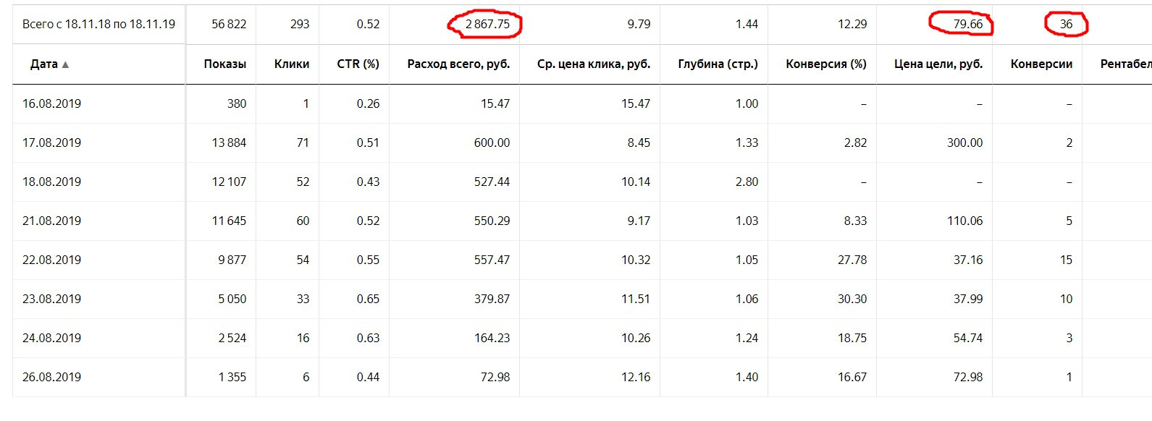The height and width of the screenshot is (421, 1152).
Task: Click the sort arrow next to Дата
Action: point(65,64)
